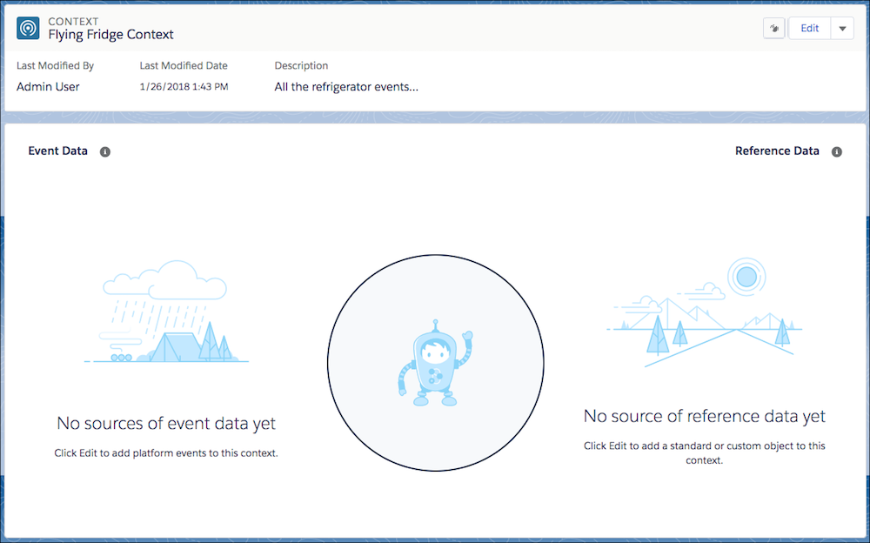
Task: Click the 'Admin User' value
Action: [x=48, y=87]
